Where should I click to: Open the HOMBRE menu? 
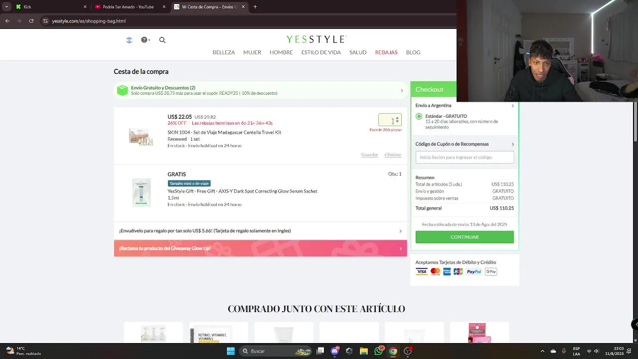(x=281, y=52)
